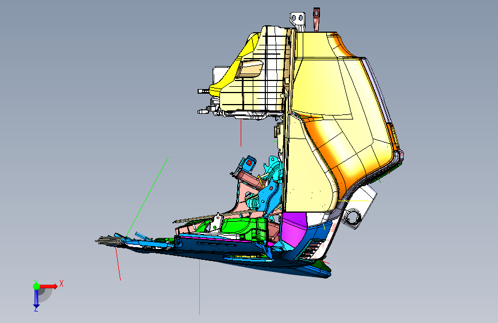498x323 pixels.
Task: Select the long diagonal green construction line
Action: pos(147,197)
